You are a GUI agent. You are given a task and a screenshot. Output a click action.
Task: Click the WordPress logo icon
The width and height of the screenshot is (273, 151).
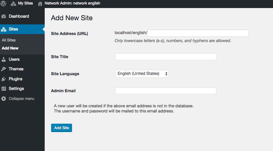pos(3,4)
